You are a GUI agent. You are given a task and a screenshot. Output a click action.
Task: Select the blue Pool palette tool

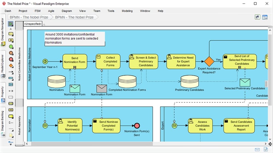click(11, 78)
